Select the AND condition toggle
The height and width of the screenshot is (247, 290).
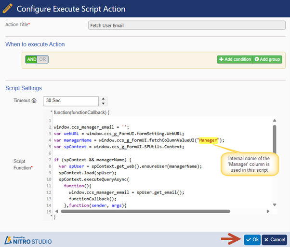point(32,59)
